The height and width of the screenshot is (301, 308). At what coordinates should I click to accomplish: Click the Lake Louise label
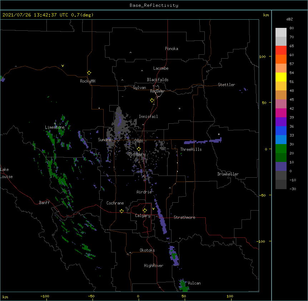pyautogui.click(x=6, y=173)
